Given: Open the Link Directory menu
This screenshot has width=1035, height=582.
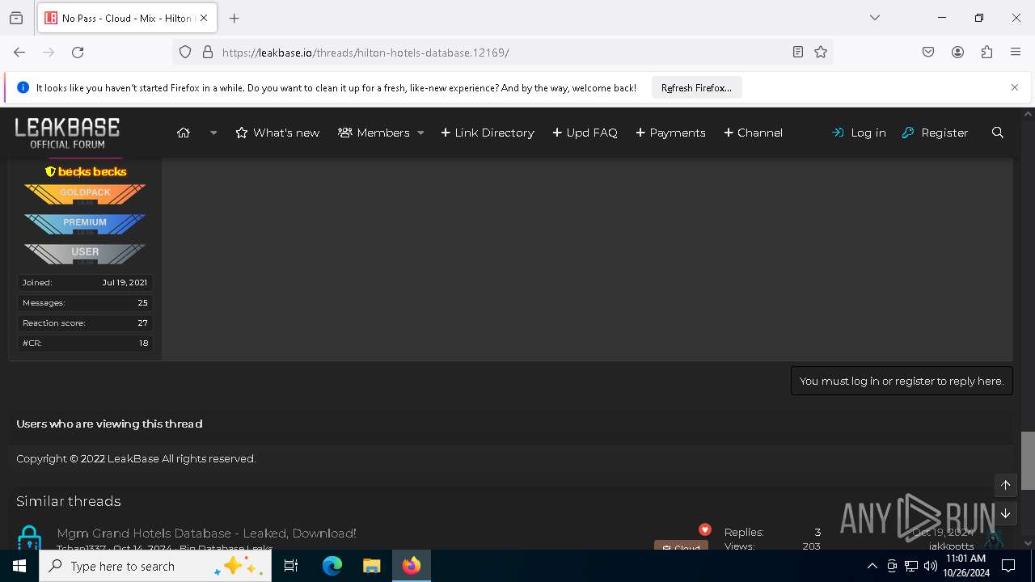Looking at the screenshot, I should click(x=488, y=133).
